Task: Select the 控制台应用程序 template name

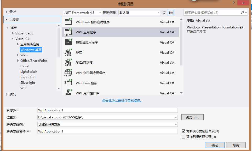Action: click(x=87, y=42)
